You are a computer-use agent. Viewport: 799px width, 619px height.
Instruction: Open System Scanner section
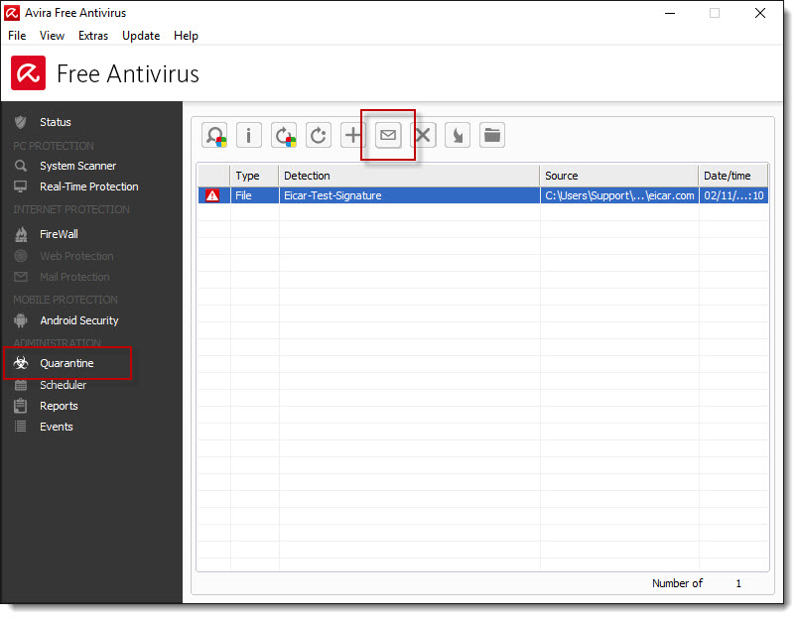coord(78,166)
